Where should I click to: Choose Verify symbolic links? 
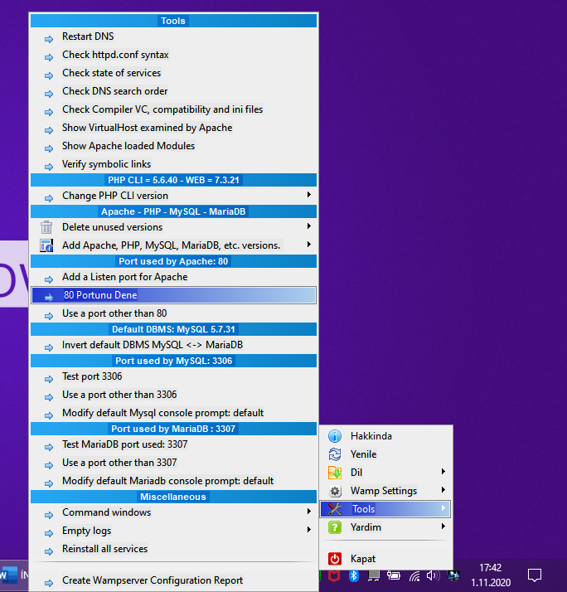(173, 164)
